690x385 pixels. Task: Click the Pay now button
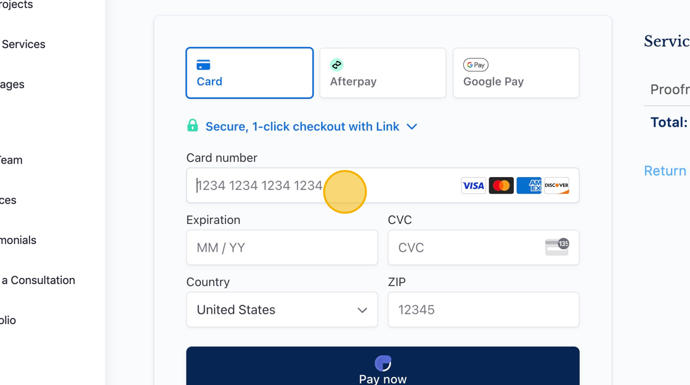click(x=383, y=366)
